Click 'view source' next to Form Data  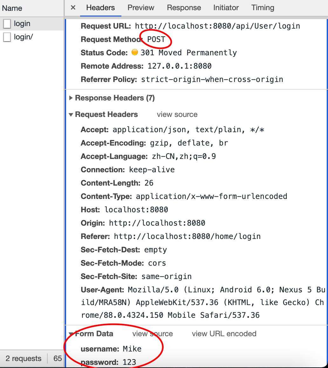[153, 334]
